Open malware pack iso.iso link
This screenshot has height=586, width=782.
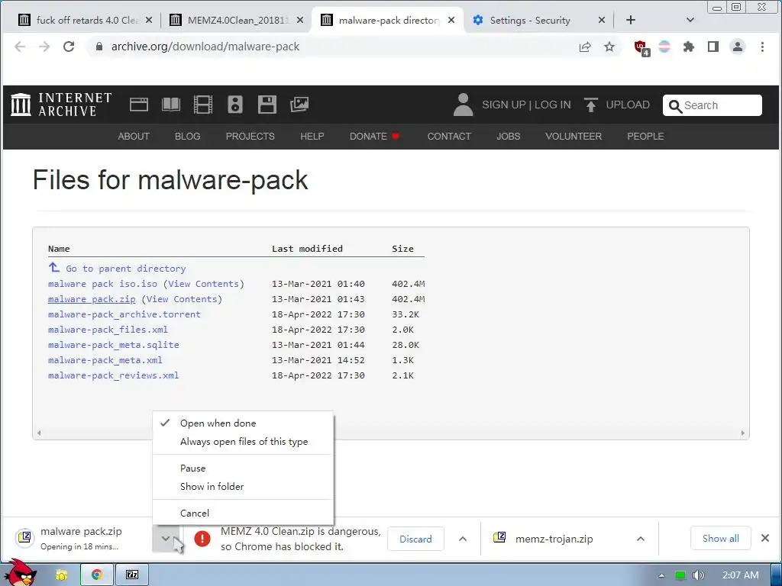pos(103,284)
